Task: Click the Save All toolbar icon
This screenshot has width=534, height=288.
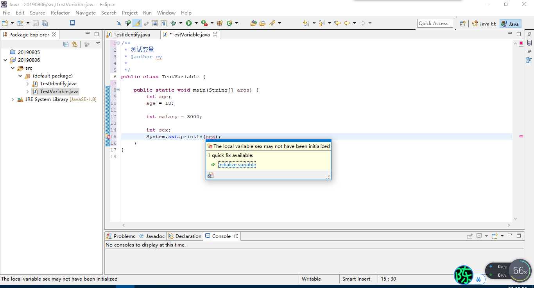Action: (45, 23)
